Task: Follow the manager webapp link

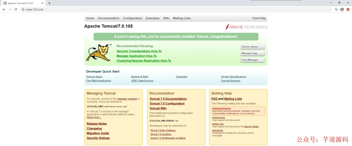Action: click(127, 99)
